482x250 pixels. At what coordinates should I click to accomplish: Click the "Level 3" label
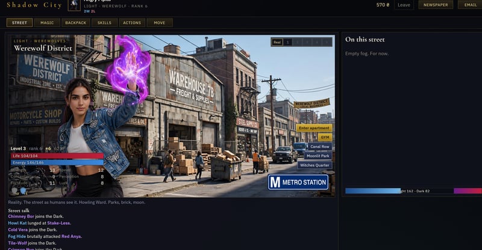click(18, 148)
